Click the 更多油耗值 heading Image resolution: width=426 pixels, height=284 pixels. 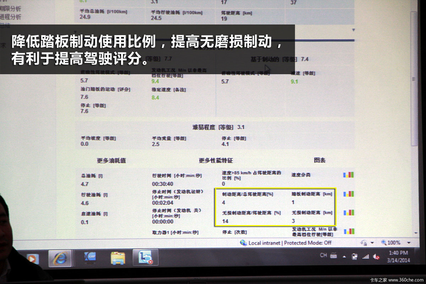[x=111, y=160]
